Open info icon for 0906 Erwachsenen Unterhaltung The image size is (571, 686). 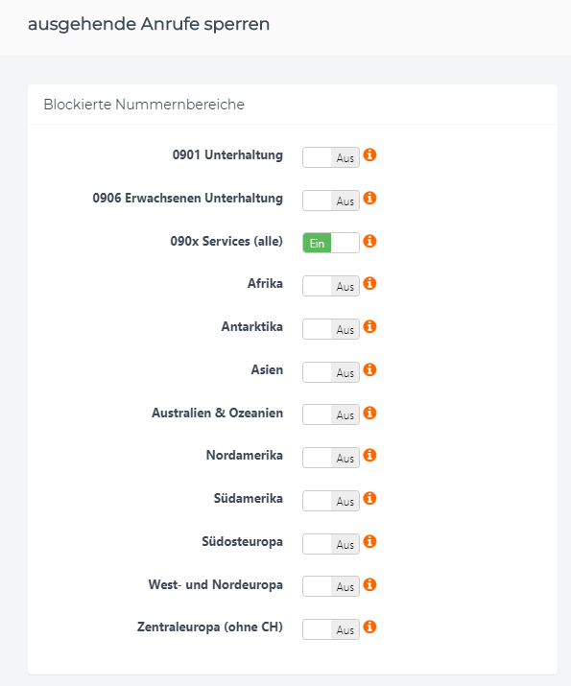coord(369,198)
